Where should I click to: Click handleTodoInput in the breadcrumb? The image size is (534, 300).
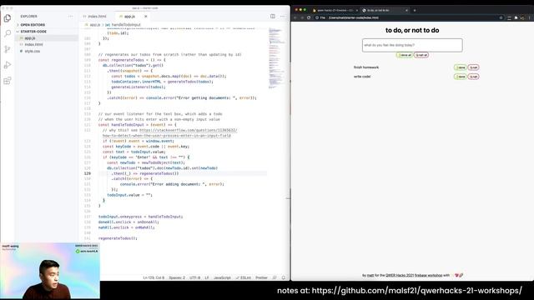[x=126, y=25]
